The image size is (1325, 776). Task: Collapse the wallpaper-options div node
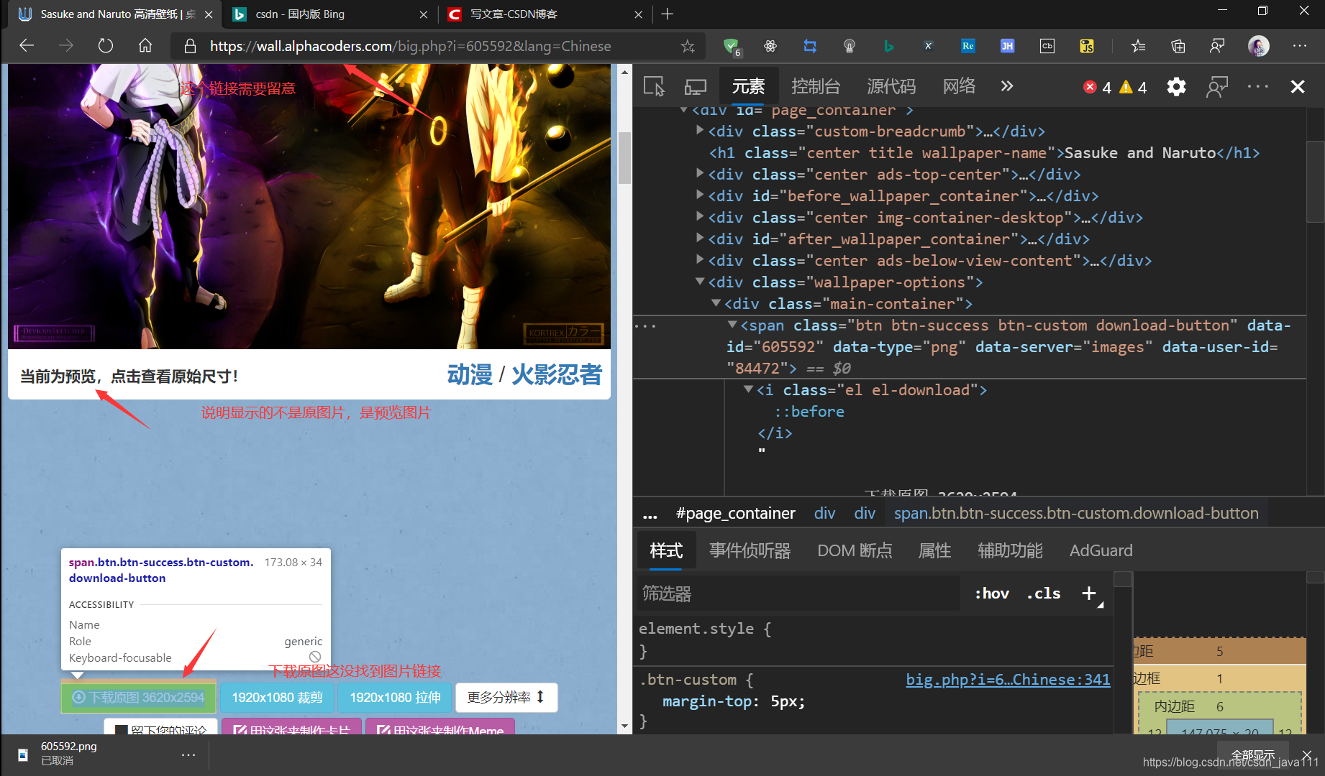(700, 282)
